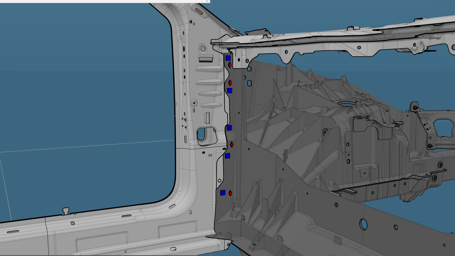Click the third blue square from top

229,128
